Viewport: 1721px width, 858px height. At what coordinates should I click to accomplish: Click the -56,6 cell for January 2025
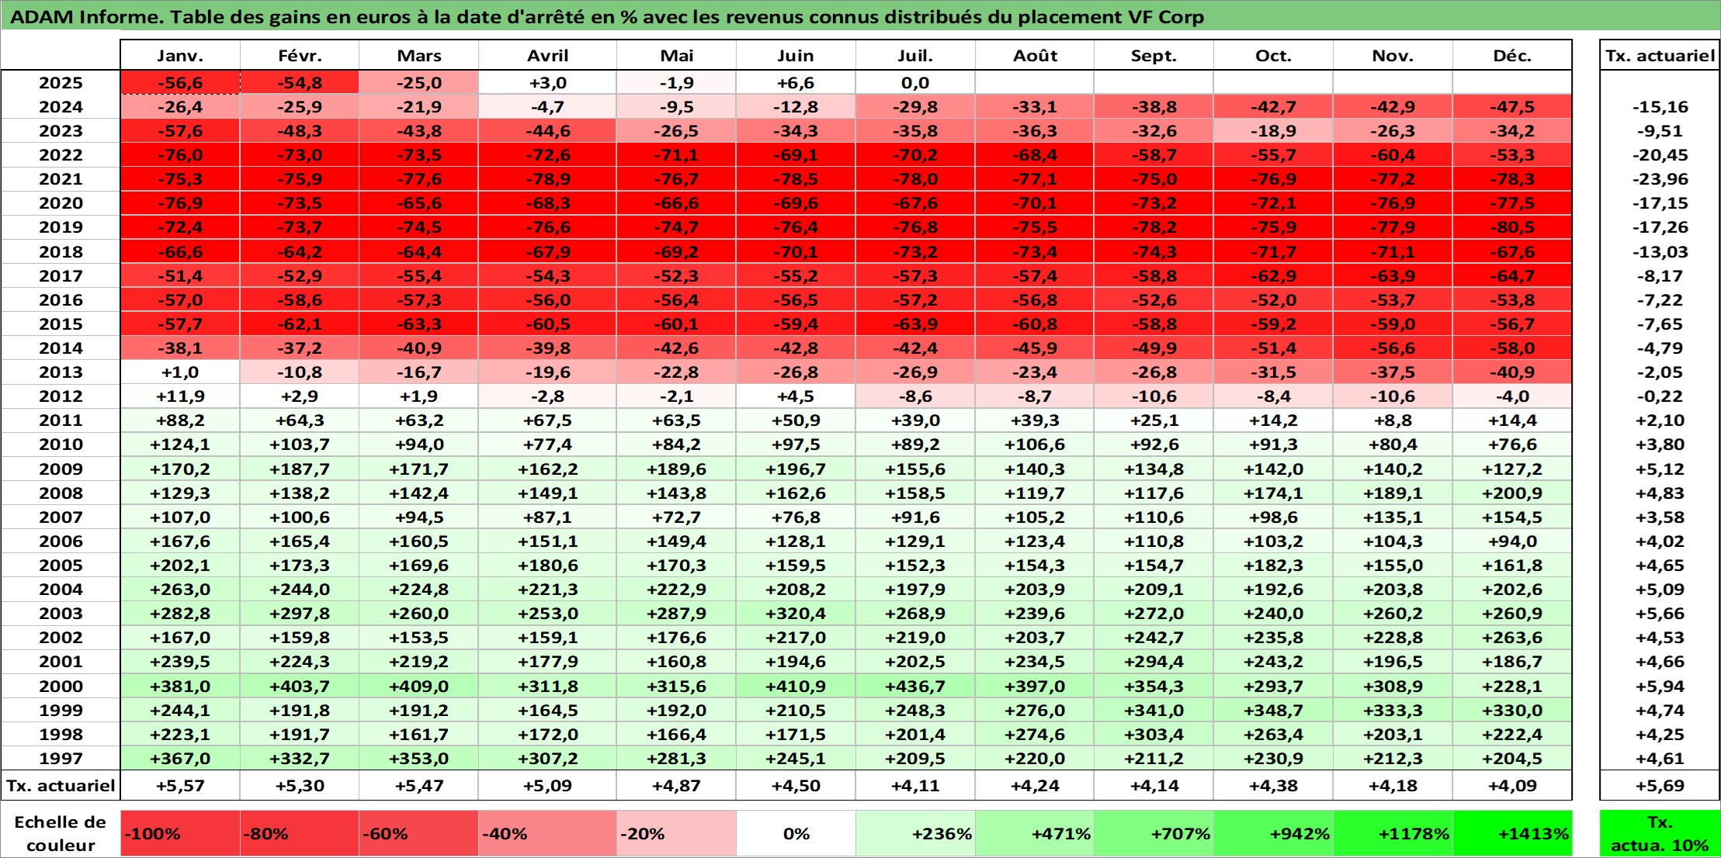click(x=180, y=82)
